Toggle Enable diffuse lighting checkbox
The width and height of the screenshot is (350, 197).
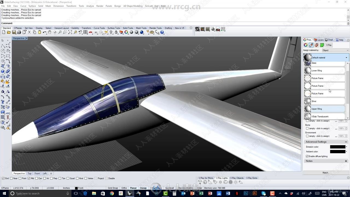click(307, 156)
